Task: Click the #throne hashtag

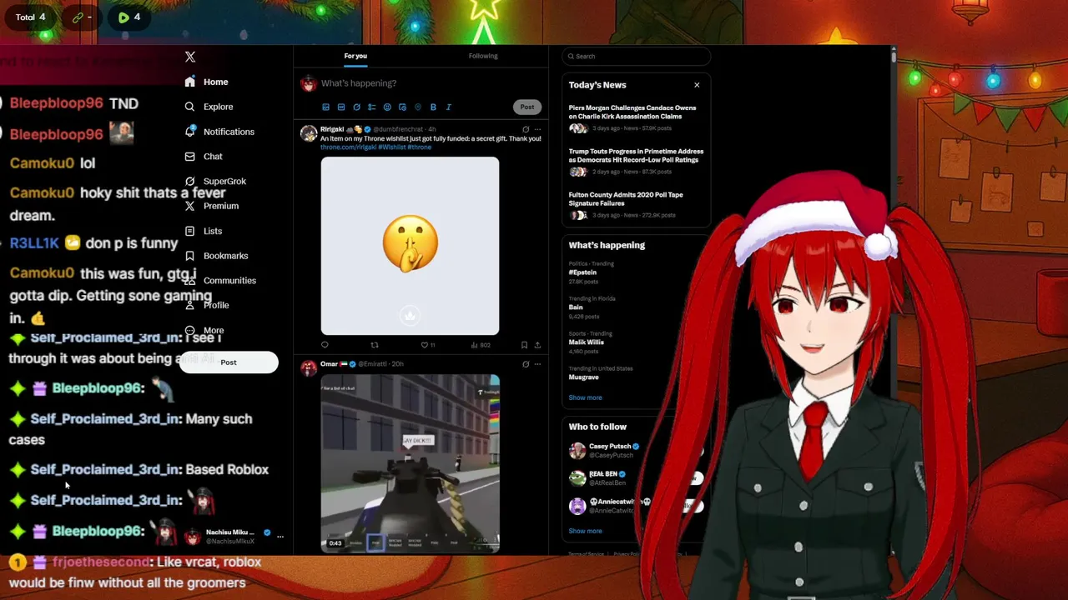Action: coord(419,147)
